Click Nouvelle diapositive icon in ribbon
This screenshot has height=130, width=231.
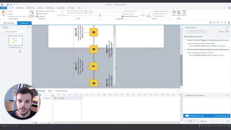[x=31, y=14]
